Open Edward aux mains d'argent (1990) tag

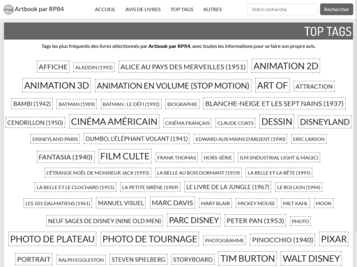241,139
